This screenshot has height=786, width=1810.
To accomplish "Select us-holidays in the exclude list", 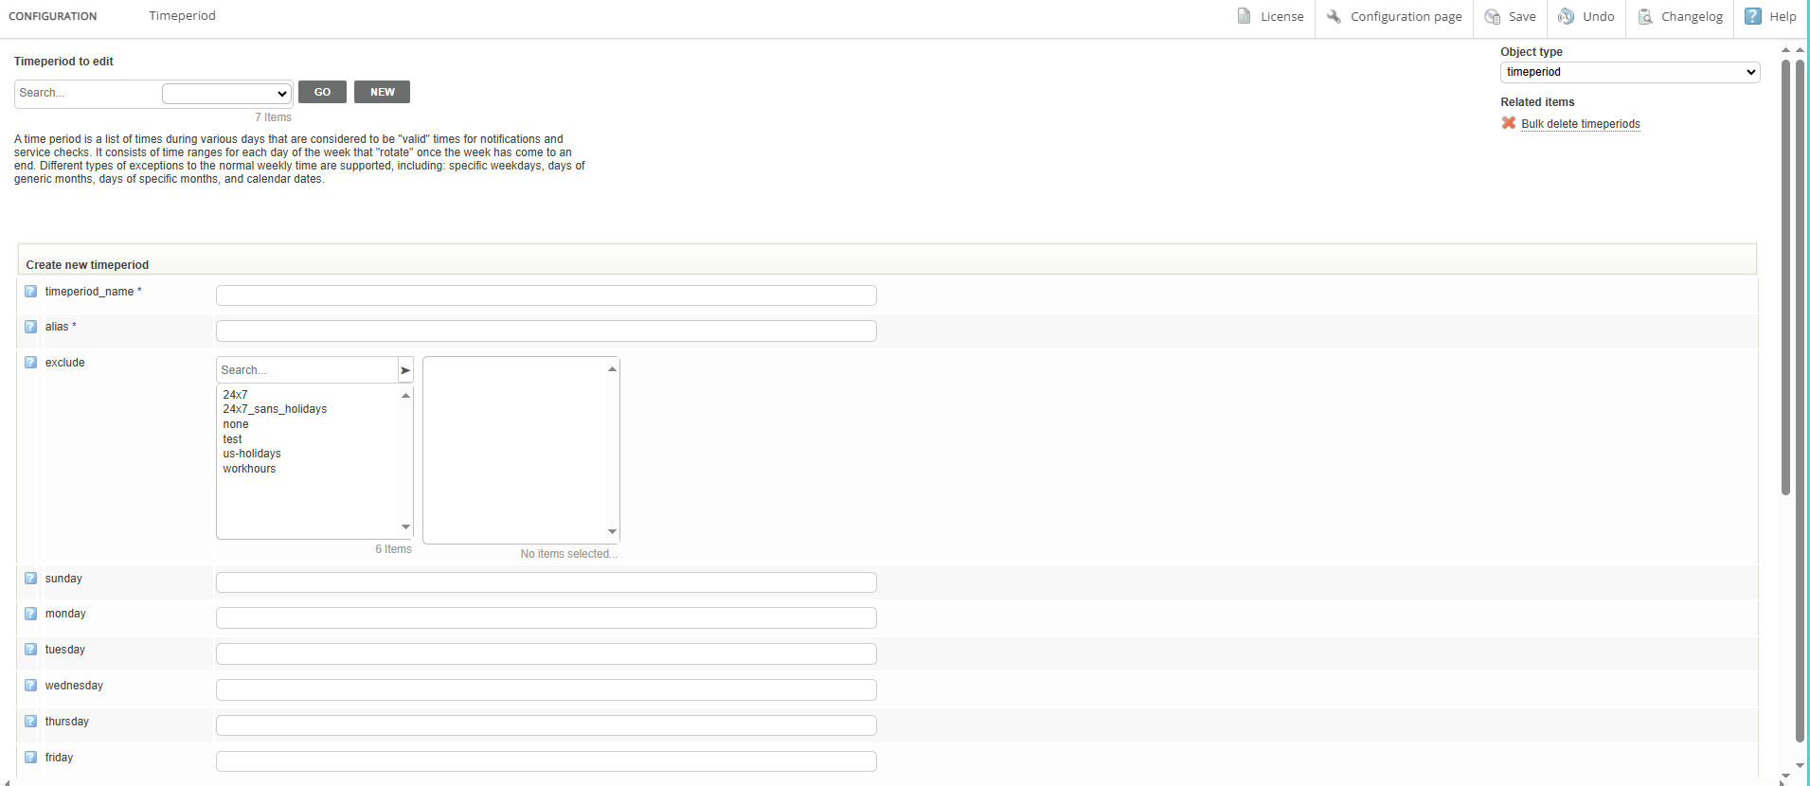I will (252, 454).
